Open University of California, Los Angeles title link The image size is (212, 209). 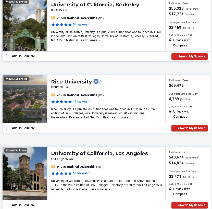[x=99, y=153]
